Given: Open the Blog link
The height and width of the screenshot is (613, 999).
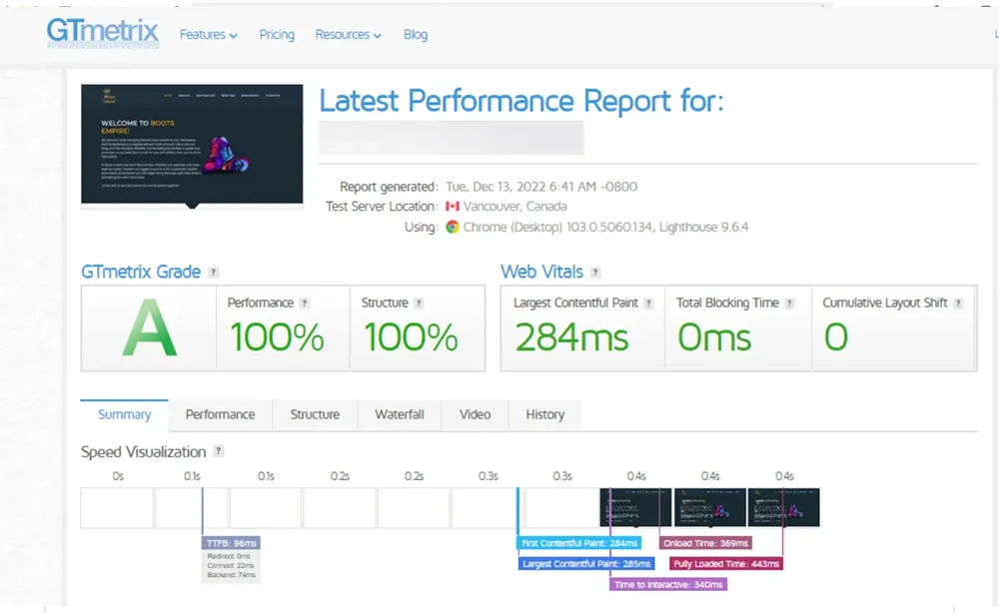Looking at the screenshot, I should pos(416,35).
